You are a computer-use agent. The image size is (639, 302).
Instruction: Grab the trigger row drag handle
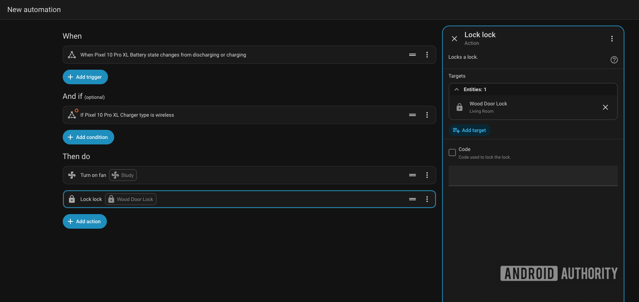click(413, 55)
